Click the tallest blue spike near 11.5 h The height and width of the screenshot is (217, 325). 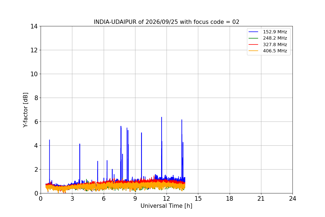161,117
